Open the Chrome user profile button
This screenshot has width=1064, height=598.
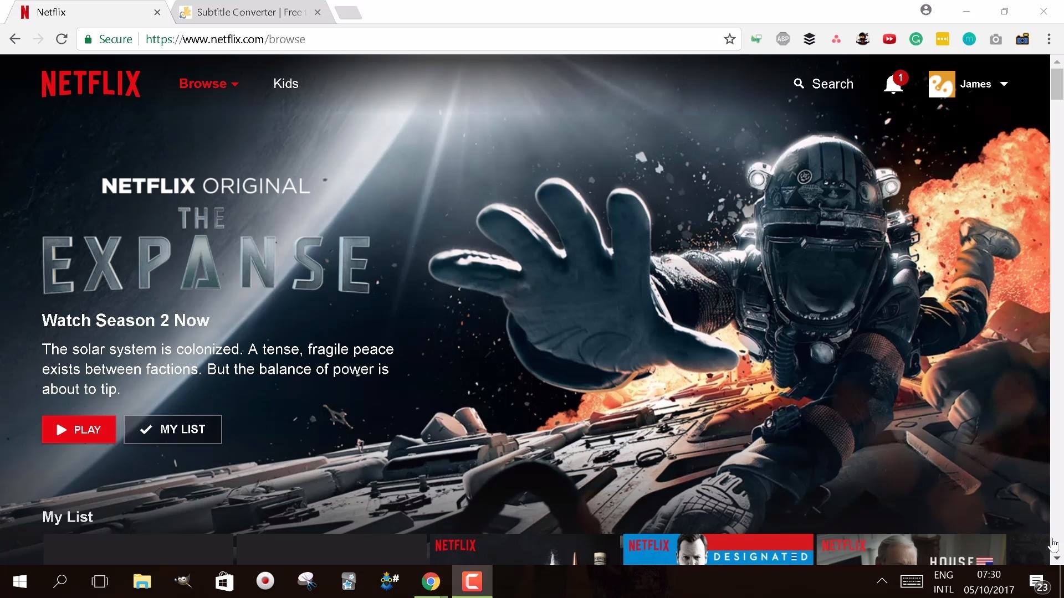click(x=926, y=10)
